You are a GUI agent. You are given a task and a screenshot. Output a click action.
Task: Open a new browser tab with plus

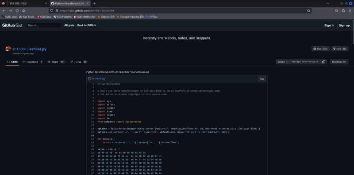pyautogui.click(x=94, y=4)
